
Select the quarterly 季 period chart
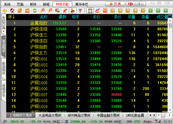pyautogui.click(x=135, y=11)
